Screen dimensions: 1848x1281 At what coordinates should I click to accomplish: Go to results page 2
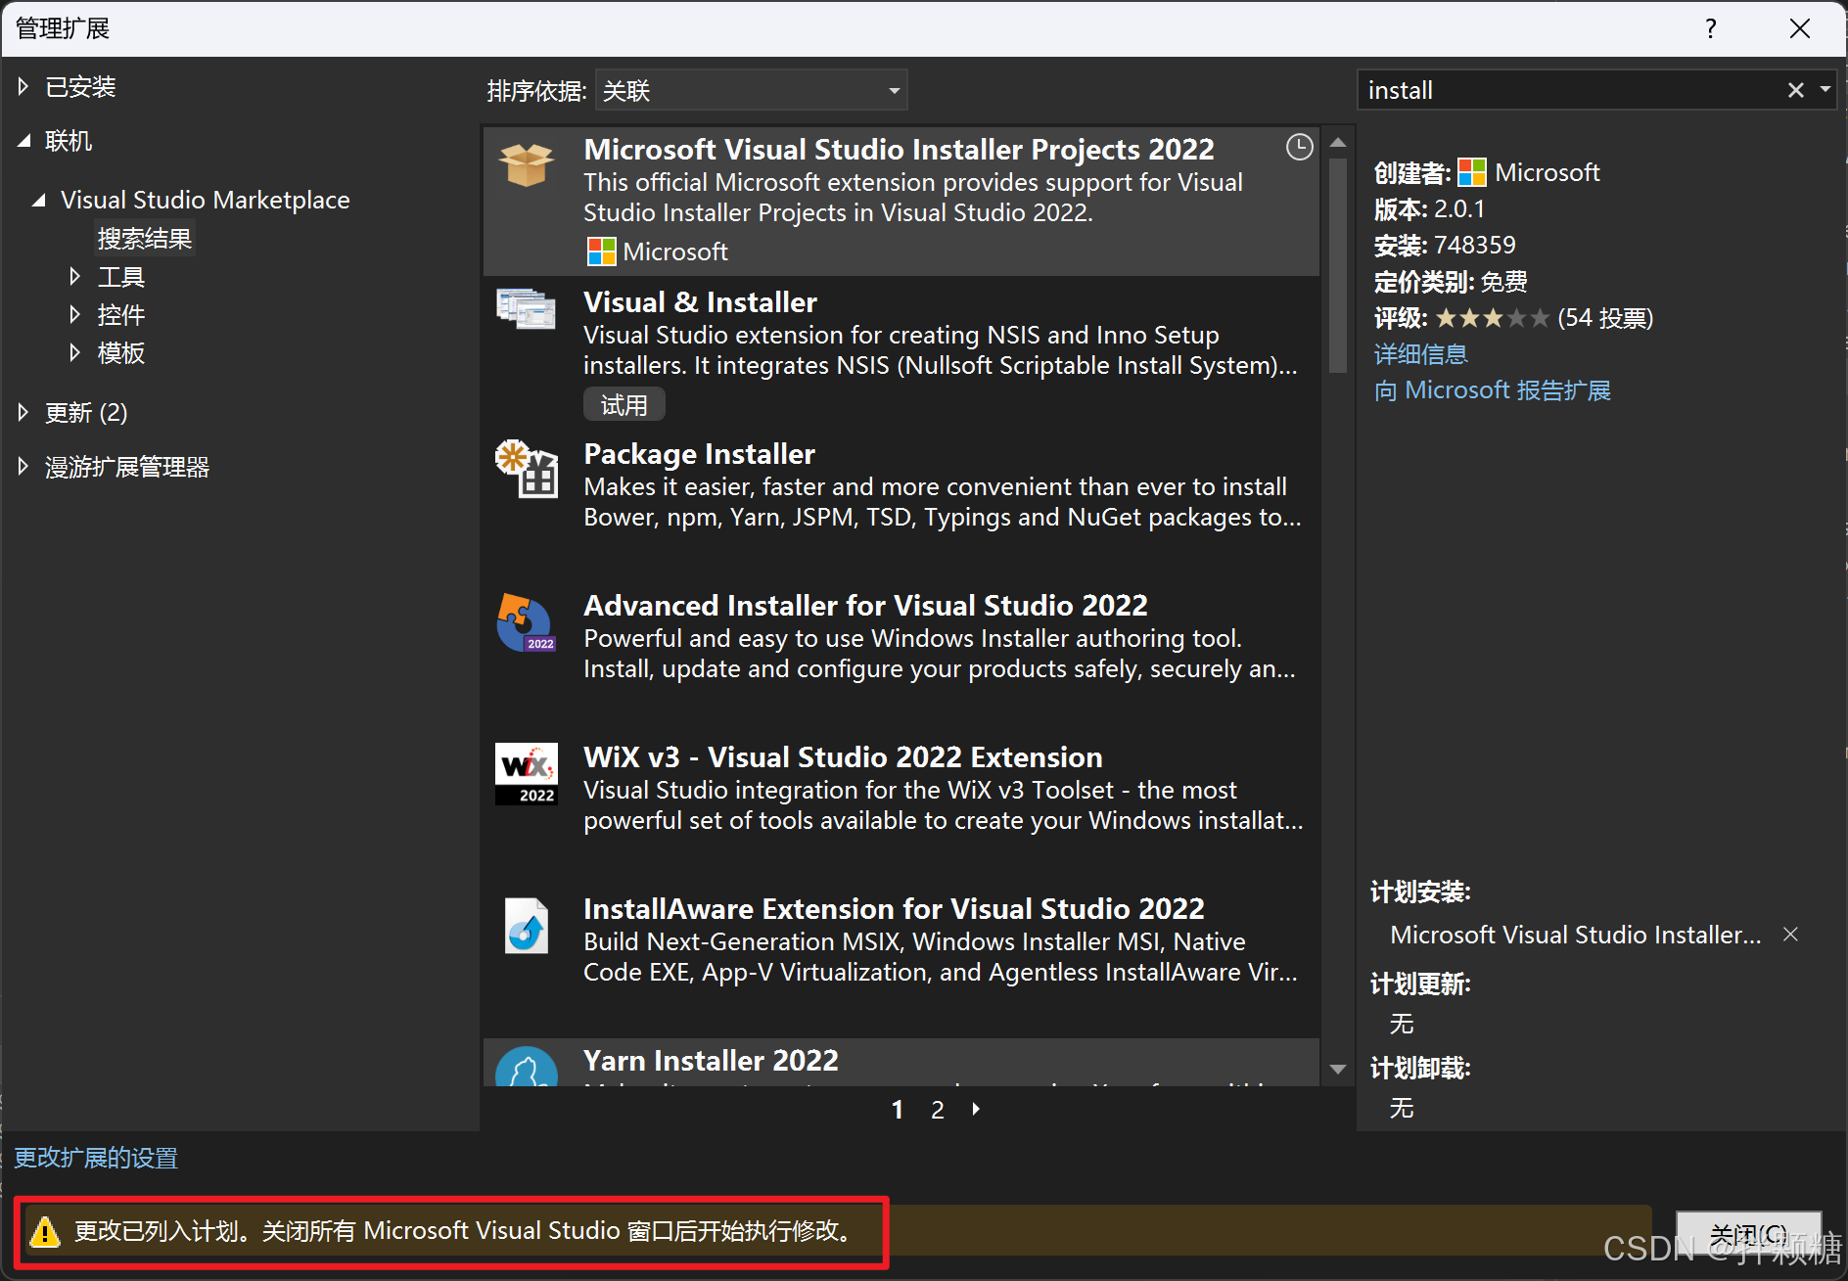[x=937, y=1109]
